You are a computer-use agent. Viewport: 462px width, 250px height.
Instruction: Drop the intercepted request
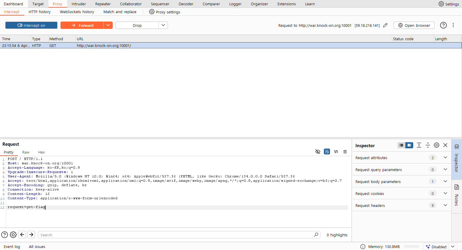[x=137, y=25]
